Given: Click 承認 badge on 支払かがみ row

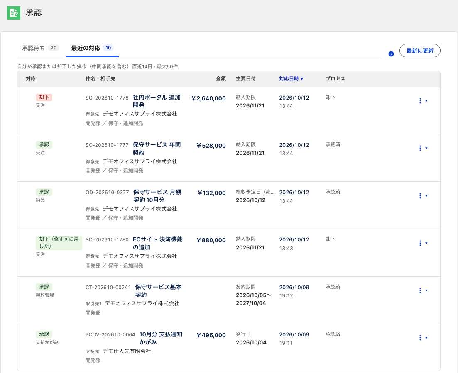Looking at the screenshot, I should tap(44, 334).
